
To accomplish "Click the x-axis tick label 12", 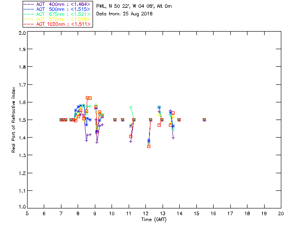I will [145, 213].
